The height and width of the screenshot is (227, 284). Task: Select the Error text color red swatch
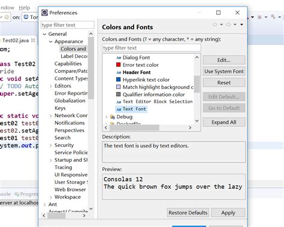pyautogui.click(x=119, y=65)
